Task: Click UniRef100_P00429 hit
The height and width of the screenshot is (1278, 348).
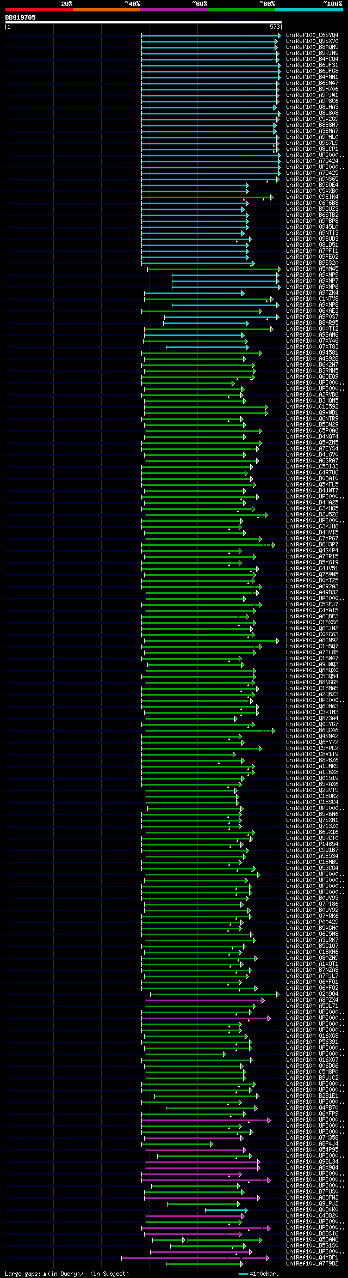Action: 312,922
